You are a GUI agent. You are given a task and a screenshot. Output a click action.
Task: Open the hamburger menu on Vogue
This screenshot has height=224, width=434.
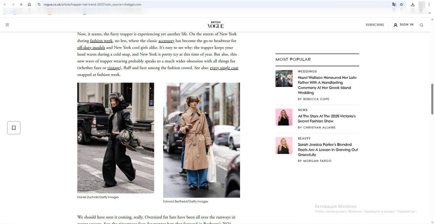[x=7, y=25]
